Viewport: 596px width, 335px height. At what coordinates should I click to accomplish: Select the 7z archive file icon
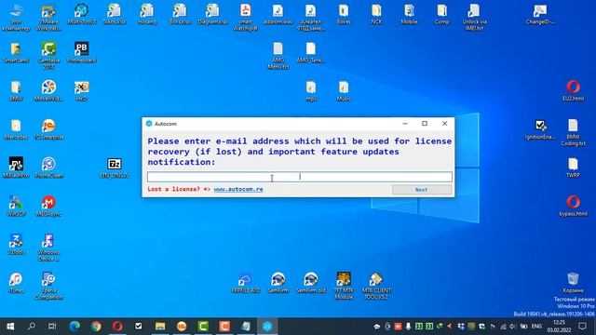pyautogui.click(x=114, y=167)
